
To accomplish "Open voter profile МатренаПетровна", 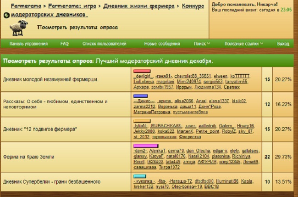I will 152,112.
